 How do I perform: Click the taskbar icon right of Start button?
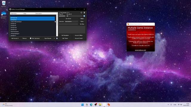tap(87, 105)
